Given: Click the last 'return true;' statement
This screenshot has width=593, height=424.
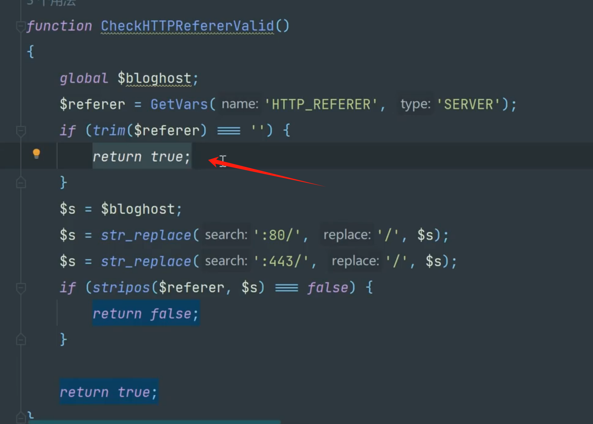Looking at the screenshot, I should (x=108, y=392).
